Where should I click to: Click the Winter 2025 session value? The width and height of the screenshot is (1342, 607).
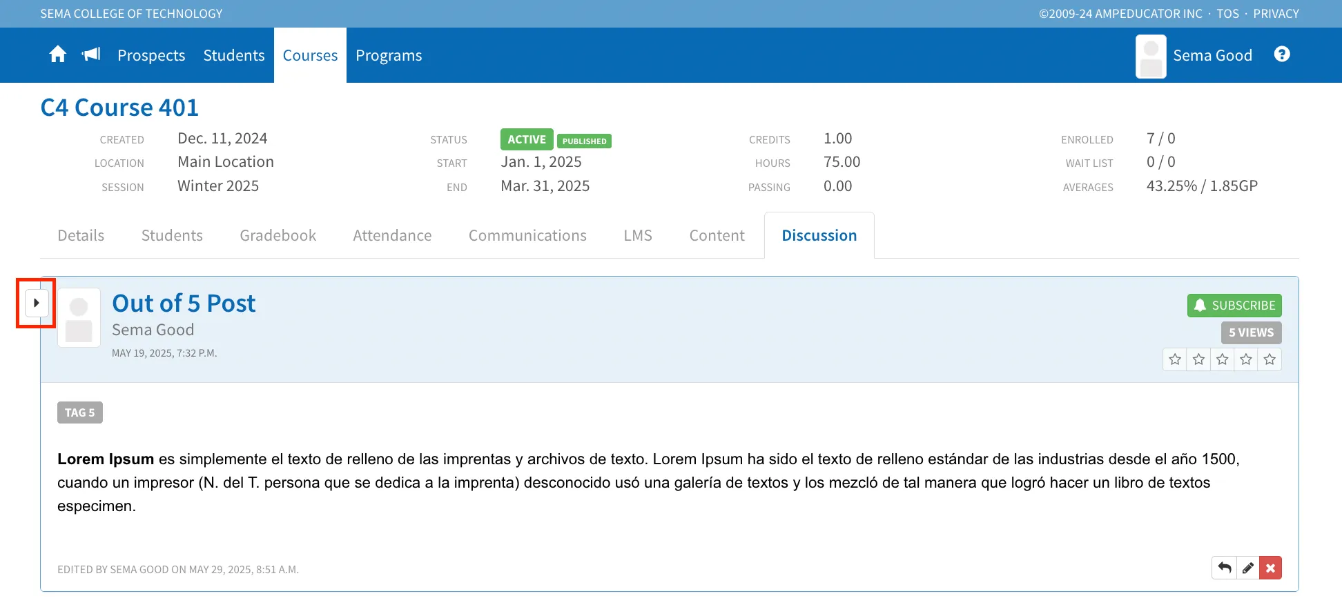point(218,186)
